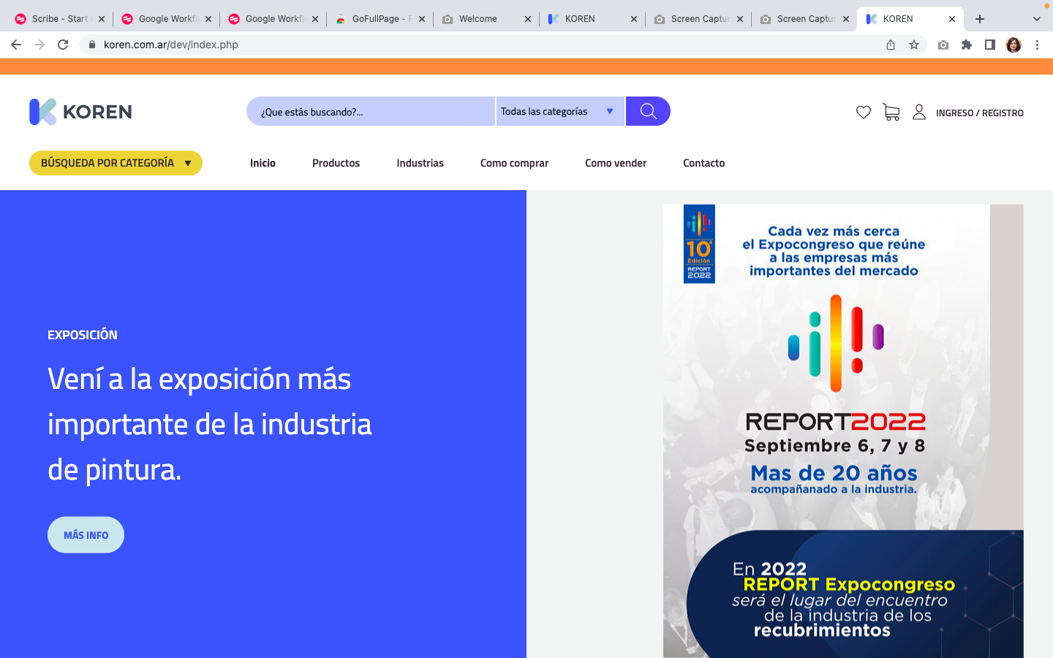Viewport: 1053px width, 658px height.
Task: Open a new tab with plus icon
Action: point(980,19)
